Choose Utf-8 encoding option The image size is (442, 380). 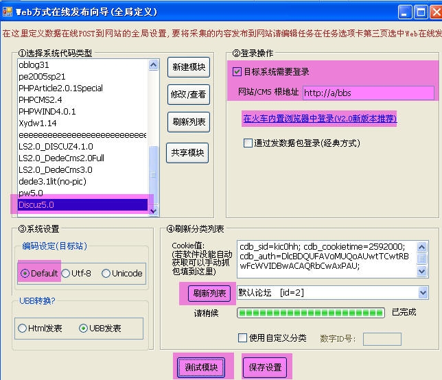tap(66, 273)
